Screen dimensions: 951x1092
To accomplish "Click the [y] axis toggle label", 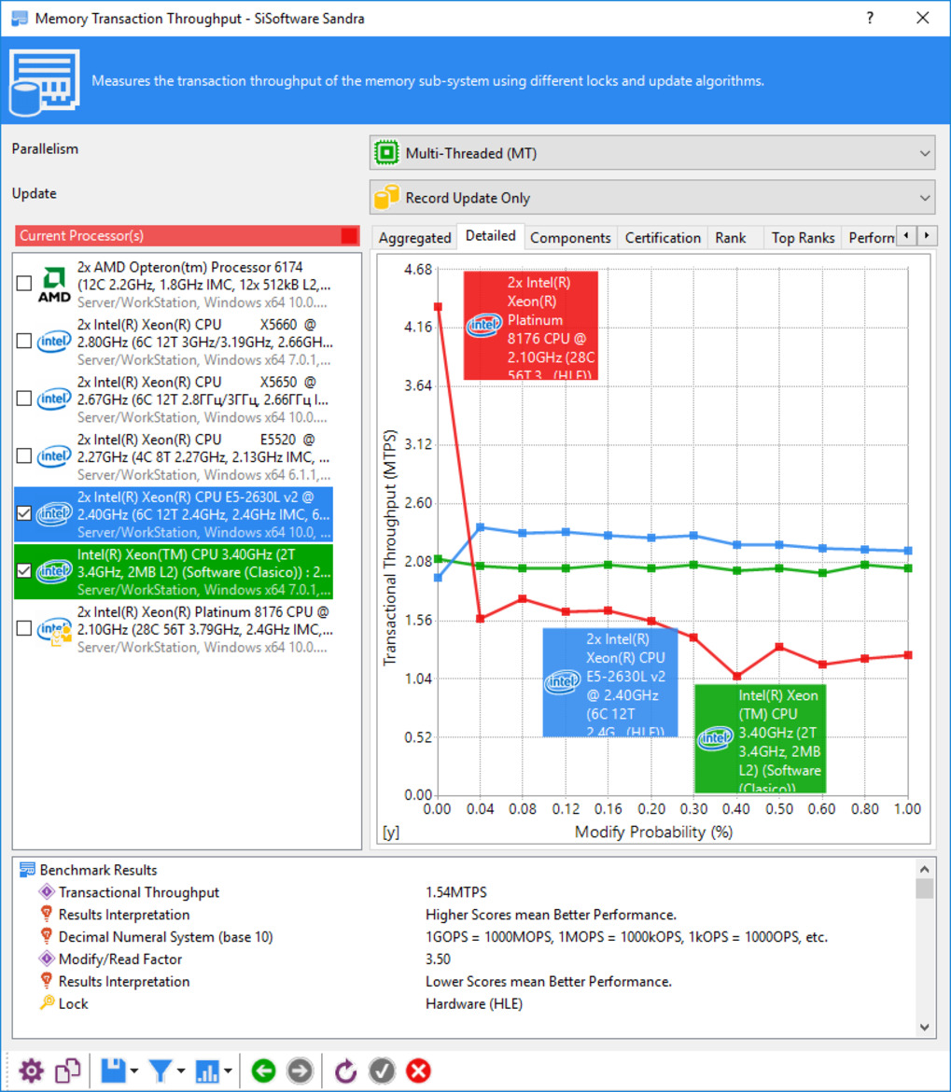I will click(x=391, y=833).
